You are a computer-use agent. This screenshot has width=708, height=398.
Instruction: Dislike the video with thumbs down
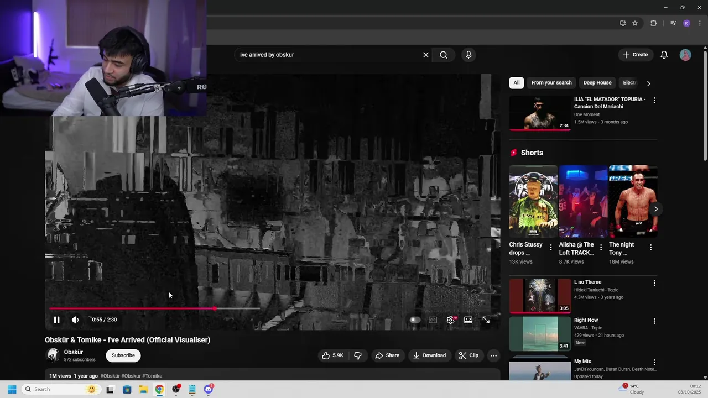[x=358, y=355]
